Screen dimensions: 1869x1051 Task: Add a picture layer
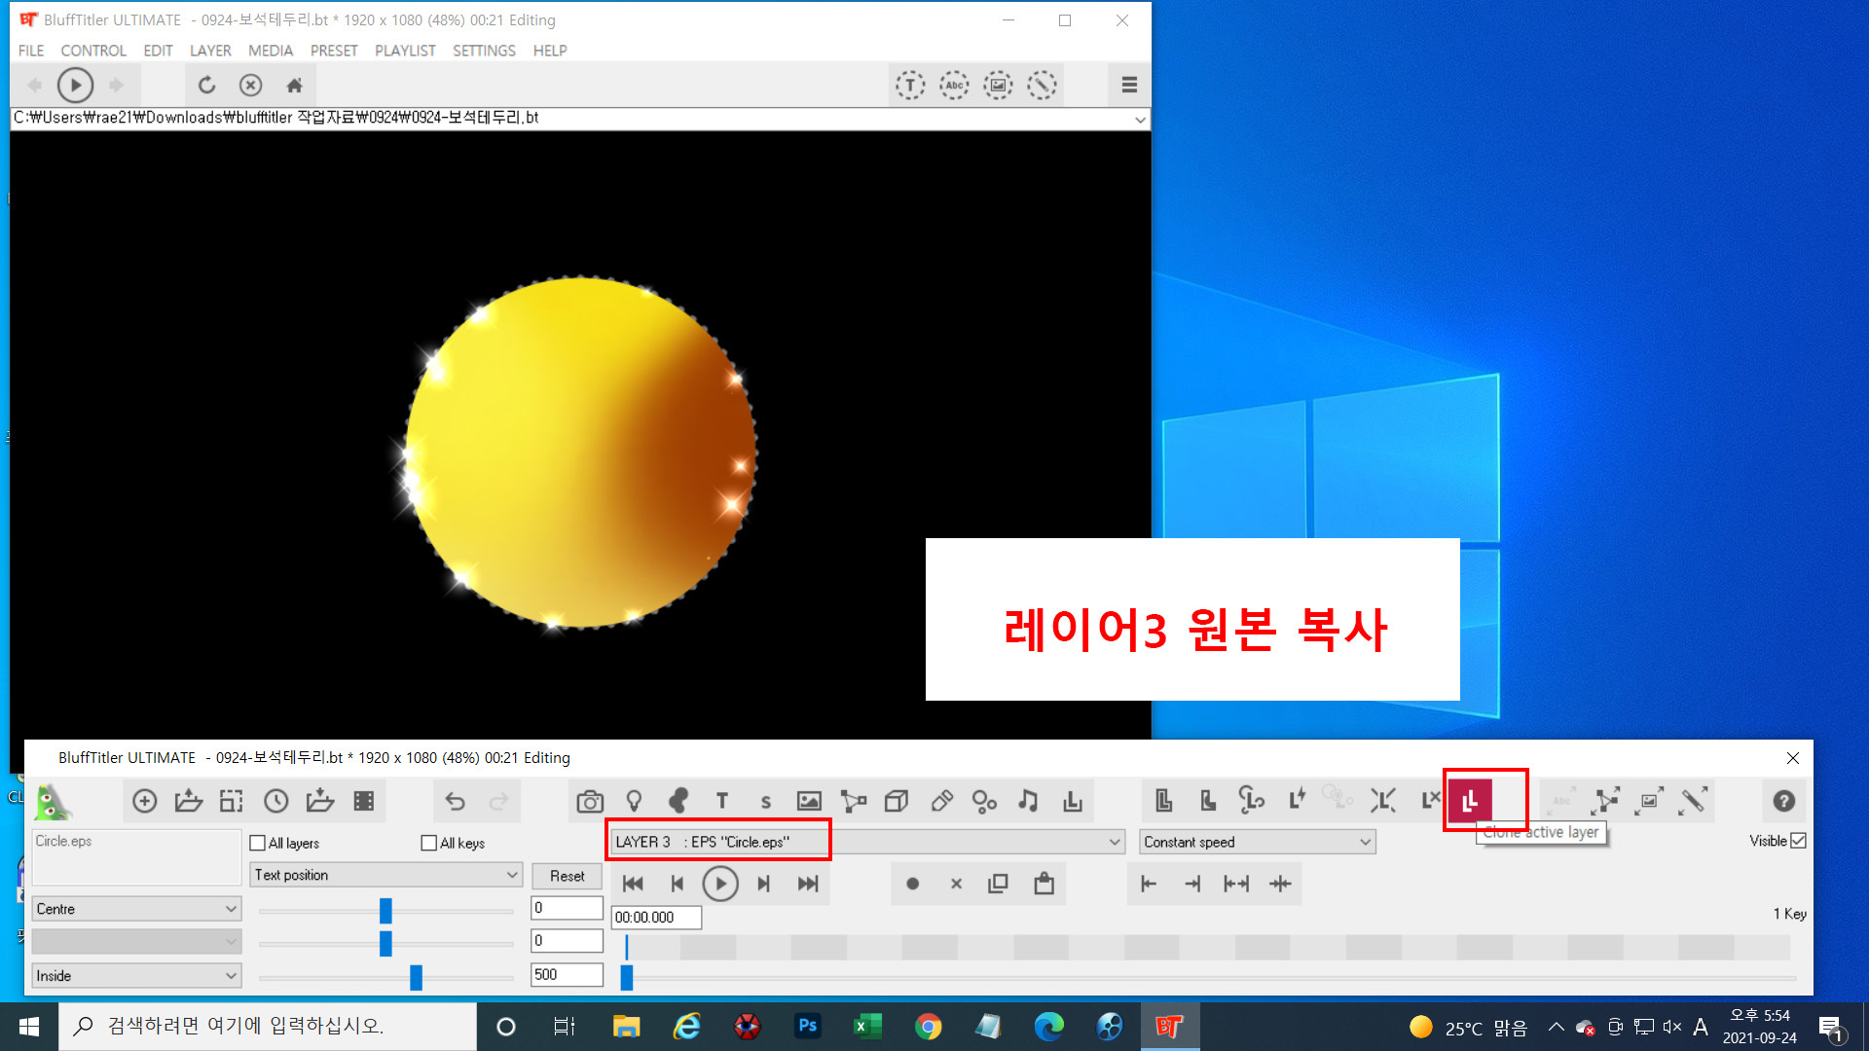tap(809, 801)
